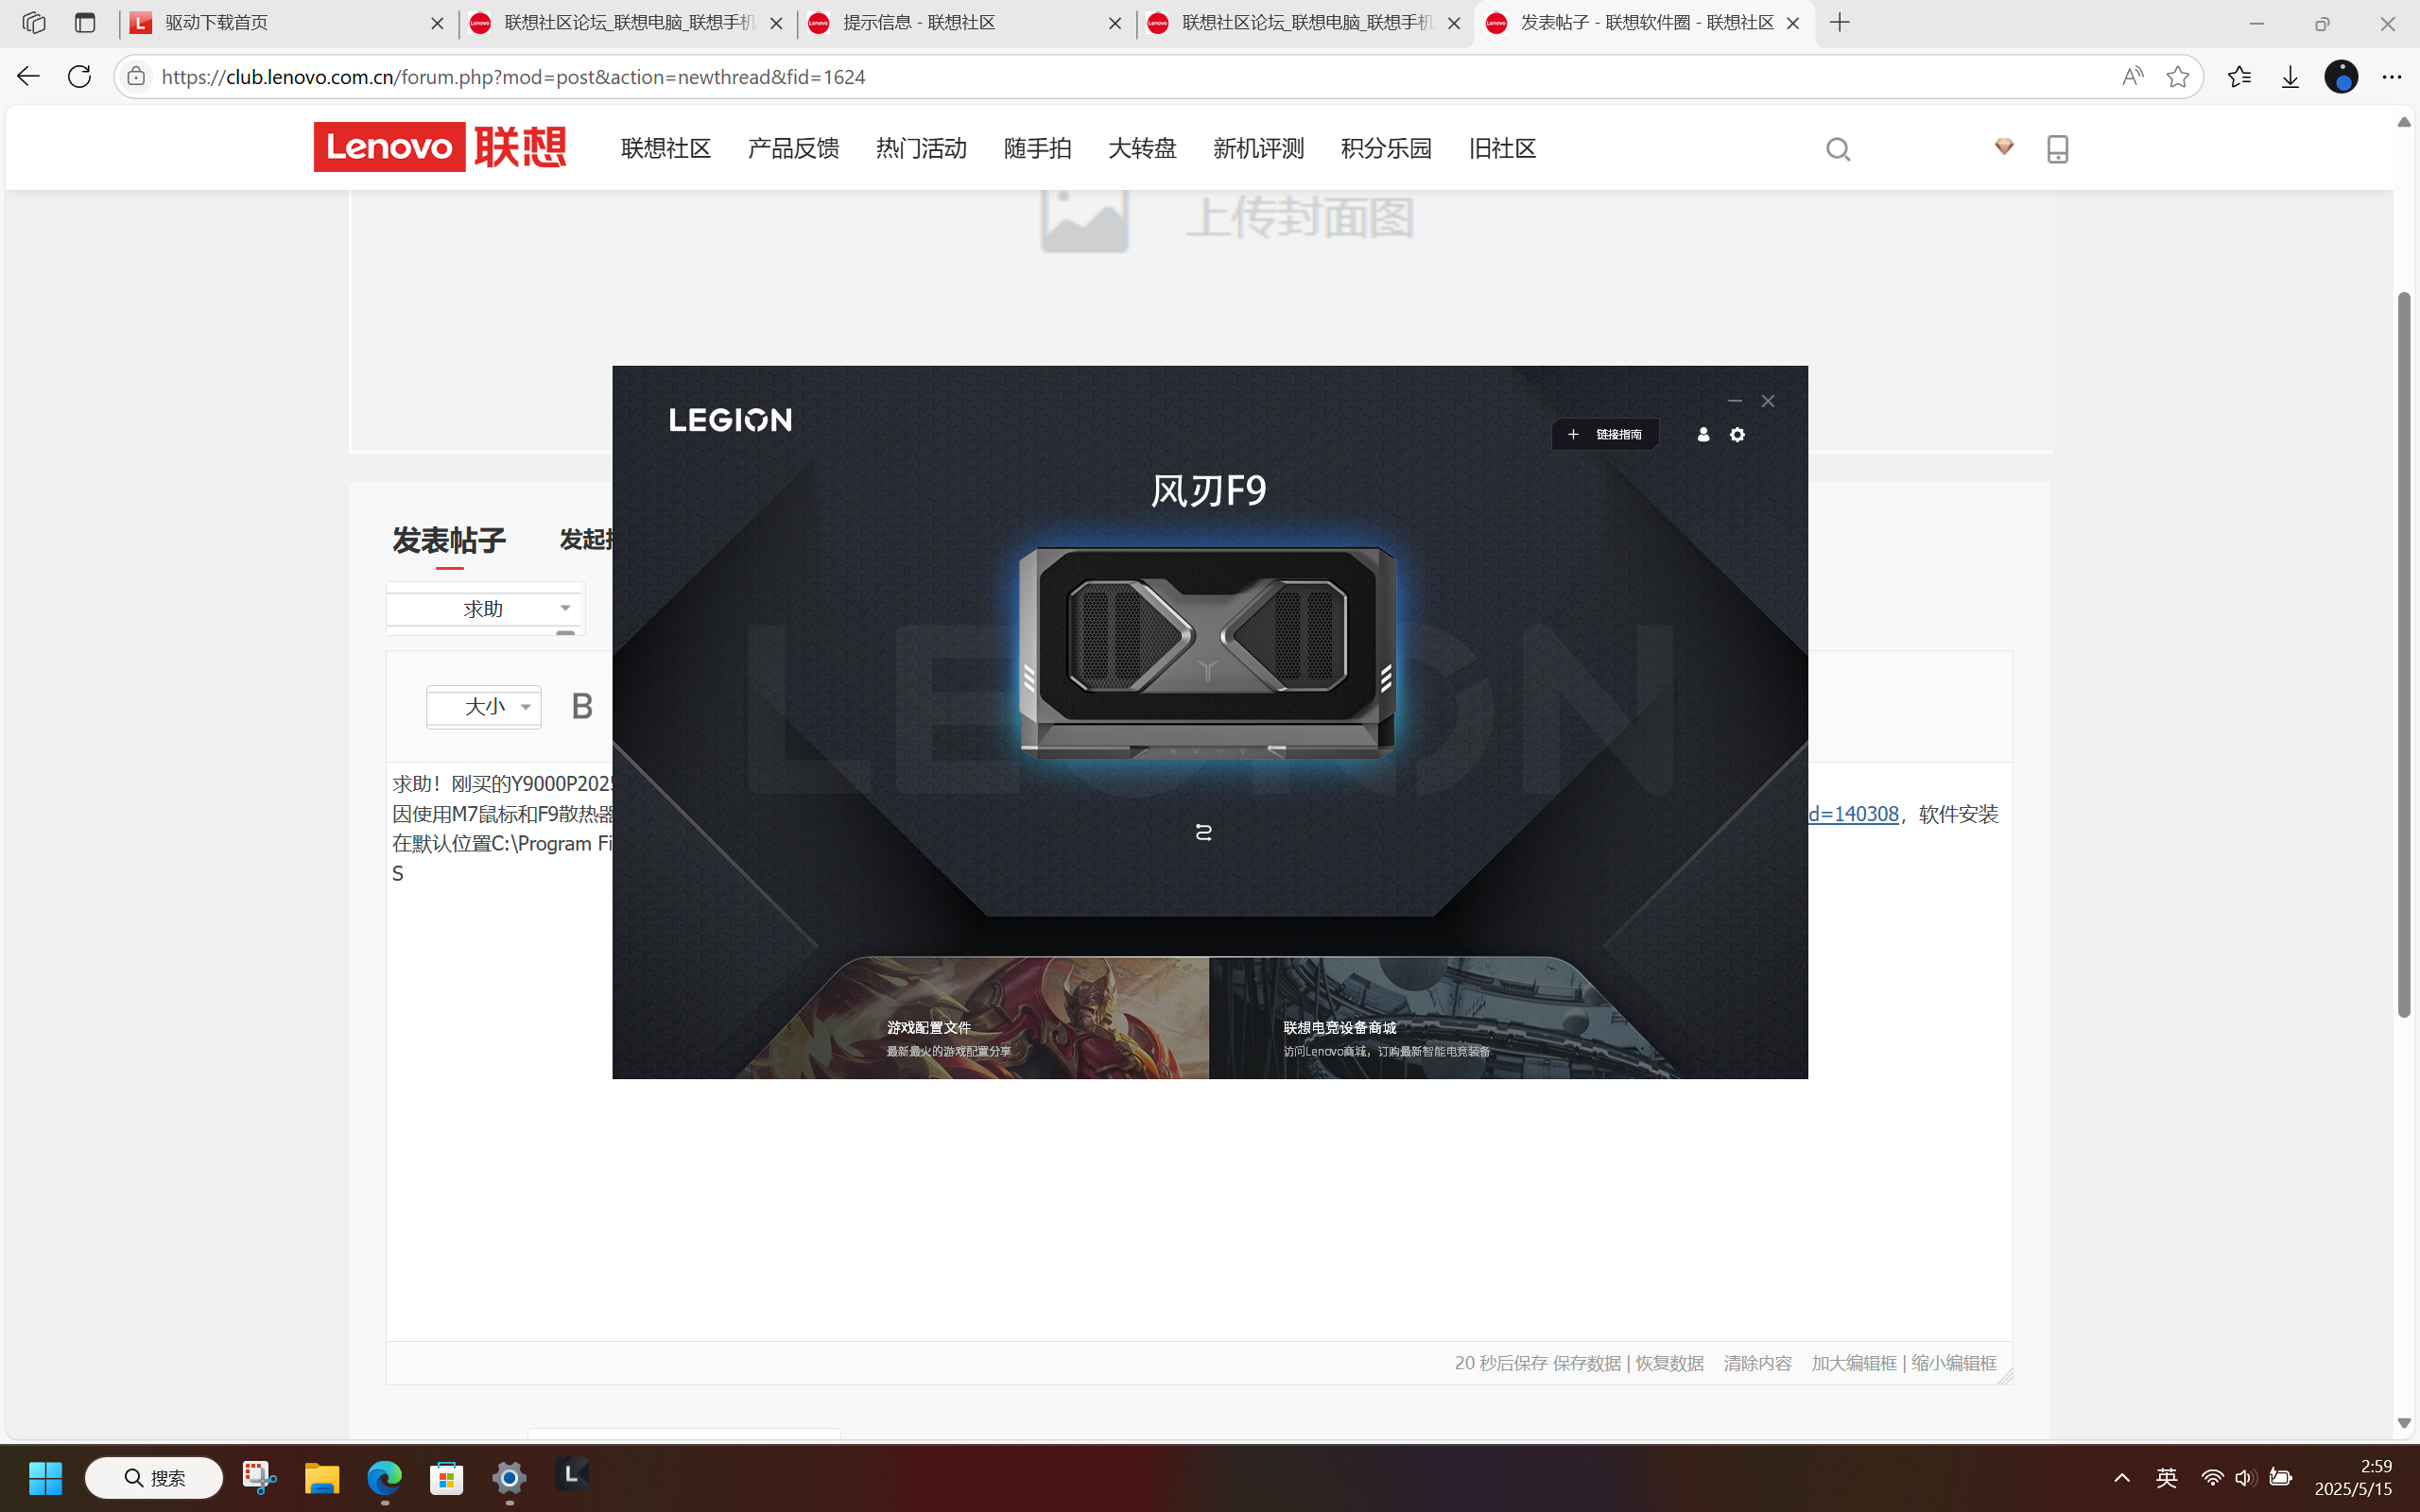Close the 驱动下载首页 browser tab
Image resolution: width=2420 pixels, height=1512 pixels.
click(437, 23)
